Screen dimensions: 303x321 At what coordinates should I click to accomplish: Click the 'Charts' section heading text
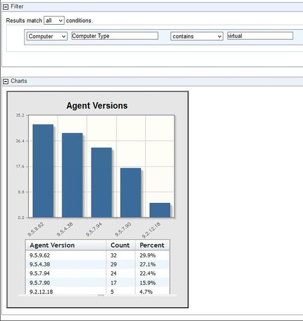[19, 81]
